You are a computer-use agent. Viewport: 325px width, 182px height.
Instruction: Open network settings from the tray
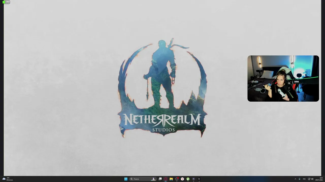309,179
